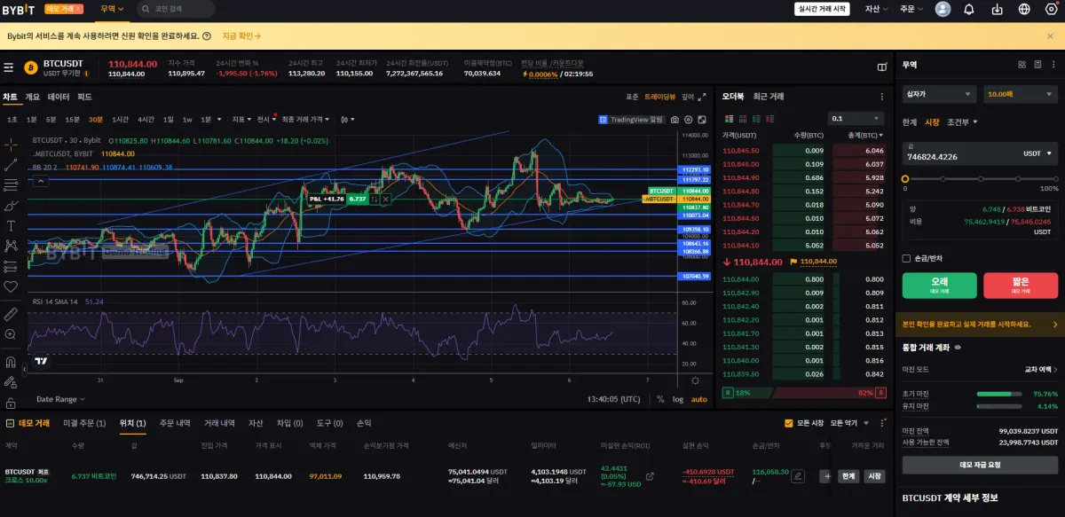Open the 주문 내역 tab
This screenshot has height=517, width=1065.
click(174, 423)
